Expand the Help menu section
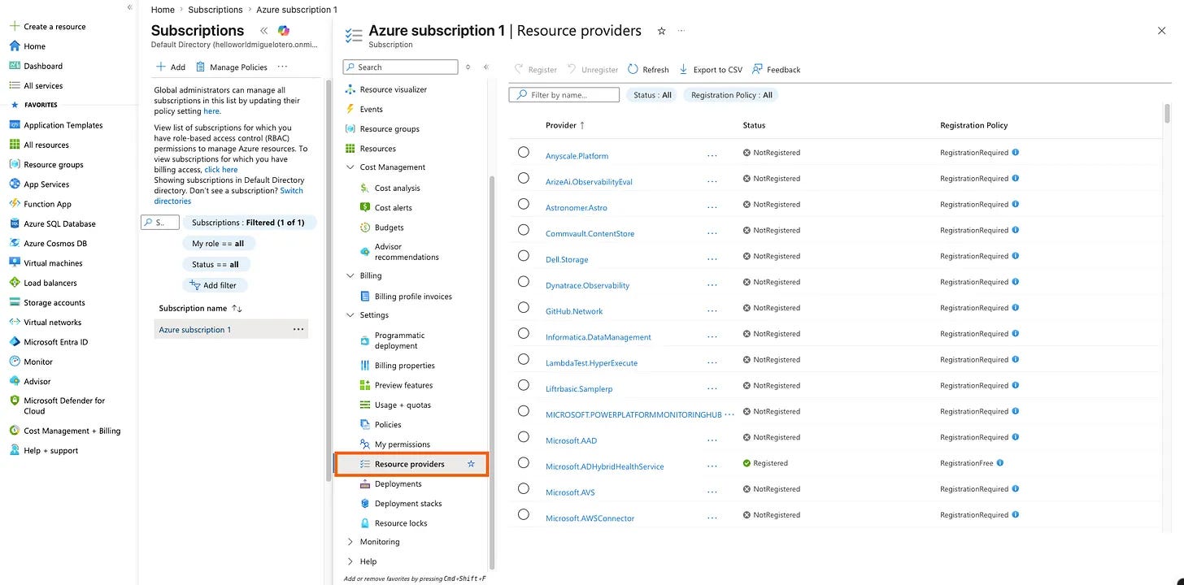 pos(350,561)
